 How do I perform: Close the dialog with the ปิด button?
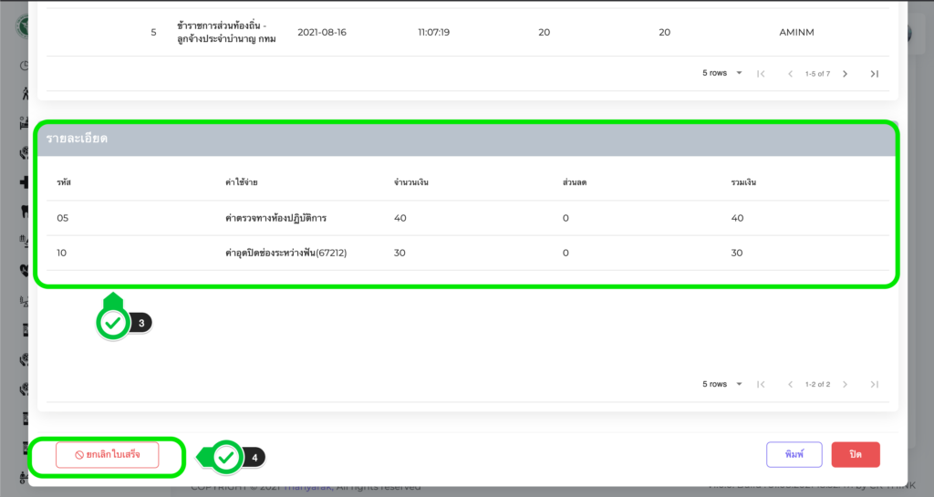(x=855, y=454)
